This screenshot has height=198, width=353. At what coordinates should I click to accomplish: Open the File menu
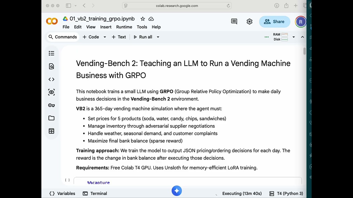tap(66, 27)
